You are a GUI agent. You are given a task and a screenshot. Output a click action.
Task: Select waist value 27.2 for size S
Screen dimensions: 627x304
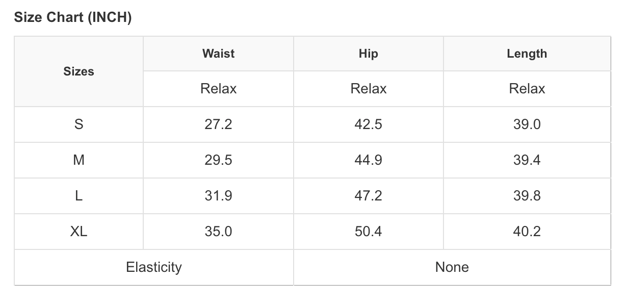pos(218,124)
